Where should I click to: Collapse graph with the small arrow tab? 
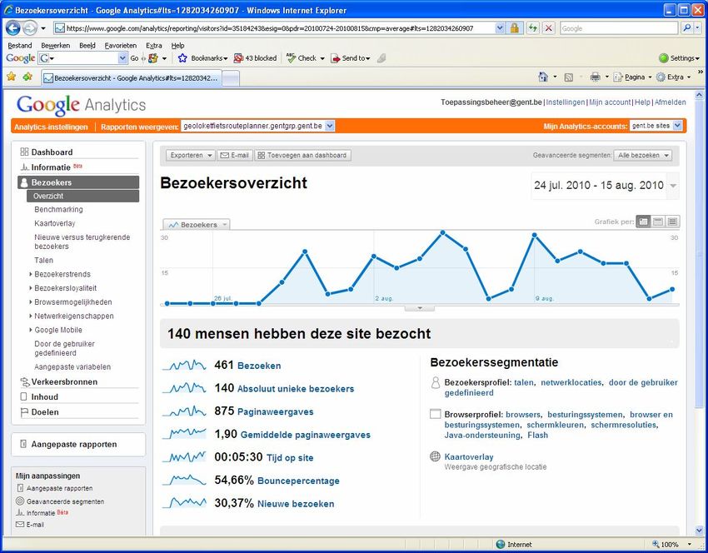coord(420,308)
